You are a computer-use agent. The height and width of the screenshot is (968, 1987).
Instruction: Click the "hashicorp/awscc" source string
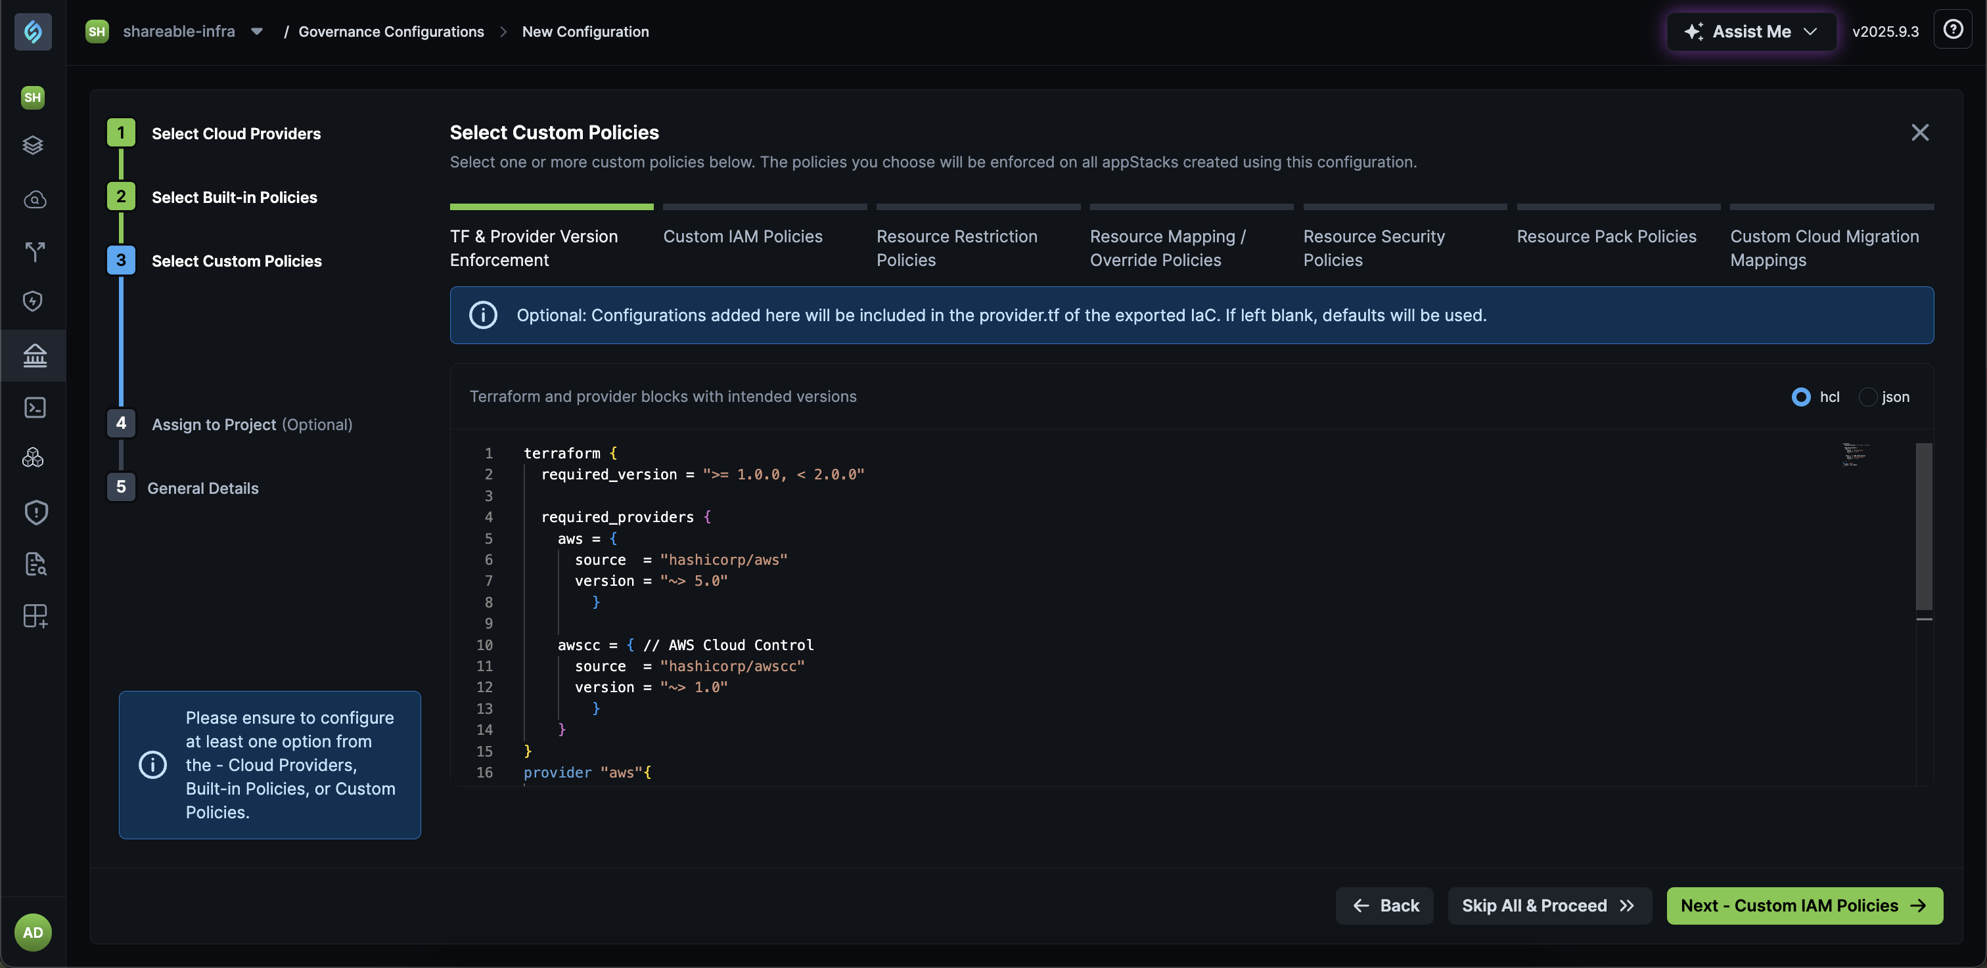tap(732, 667)
